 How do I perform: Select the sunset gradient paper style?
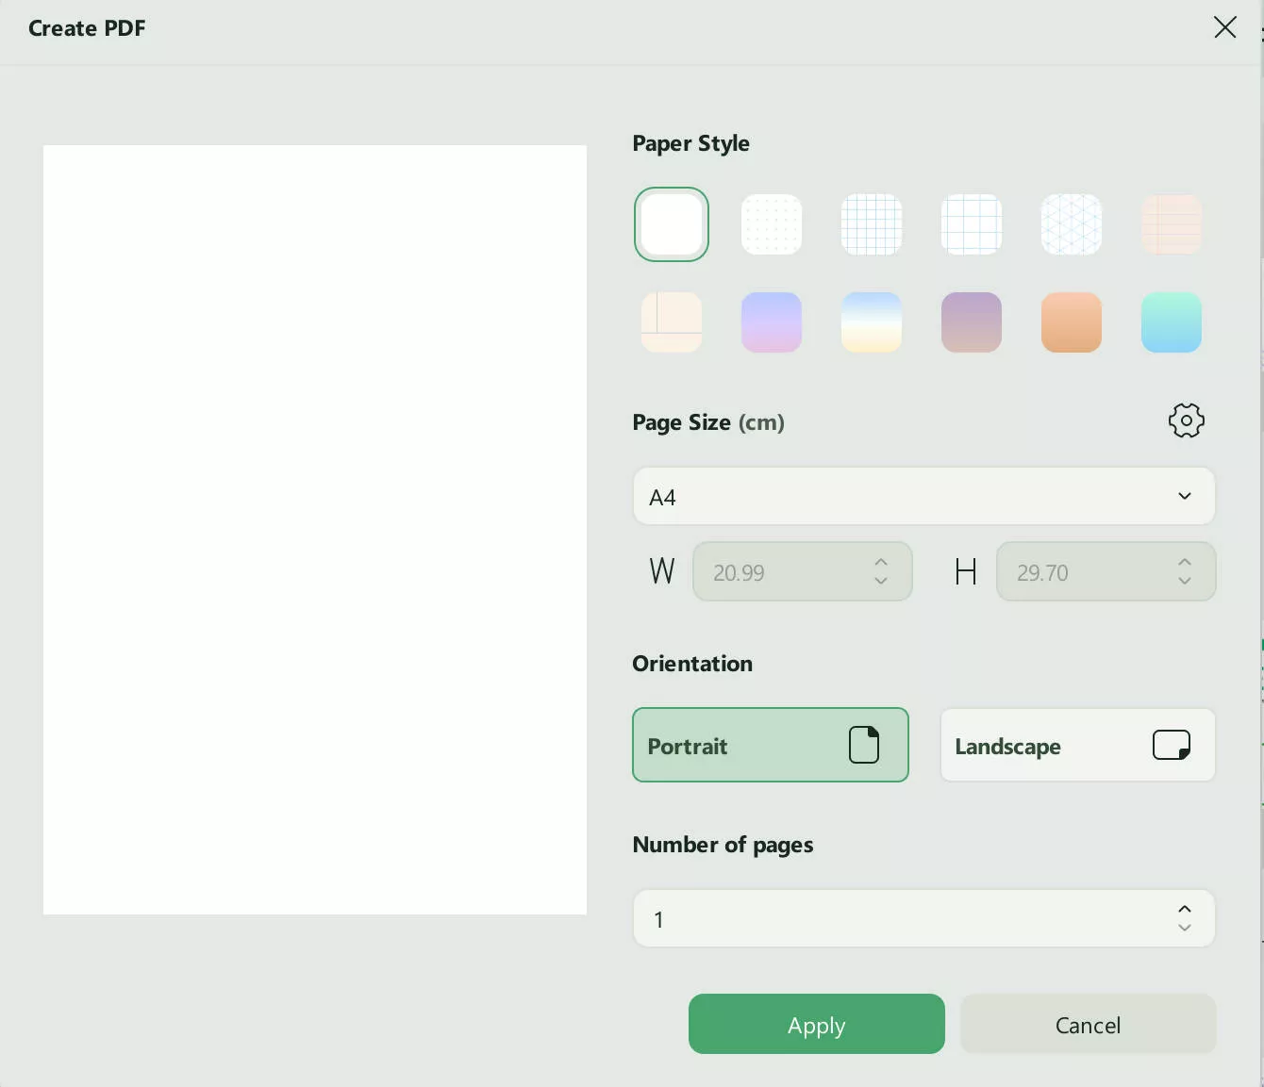(x=871, y=321)
